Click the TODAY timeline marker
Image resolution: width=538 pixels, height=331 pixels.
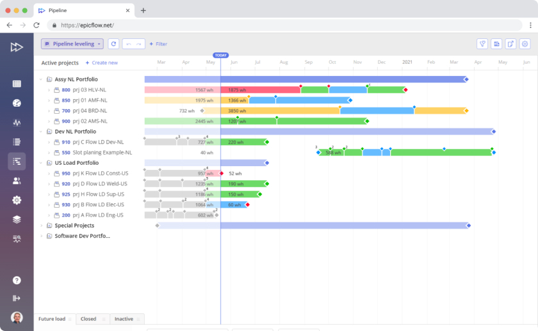220,55
